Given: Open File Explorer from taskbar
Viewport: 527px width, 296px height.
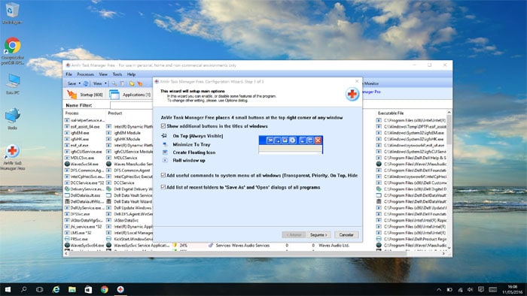Looking at the screenshot, I should pos(72,289).
